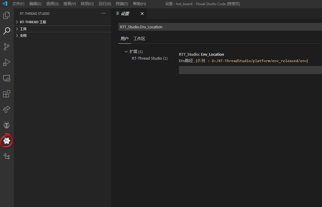Expand the 文档 section
Screen dimensions: 322x207
pyautogui.click(x=62, y=36)
